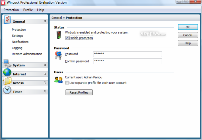Click the keys password icon
This screenshot has height=140, width=202.
[x=58, y=55]
